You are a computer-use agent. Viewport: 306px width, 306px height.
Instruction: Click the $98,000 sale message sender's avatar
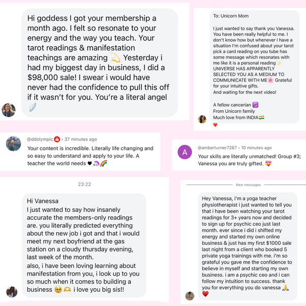click(8, 110)
